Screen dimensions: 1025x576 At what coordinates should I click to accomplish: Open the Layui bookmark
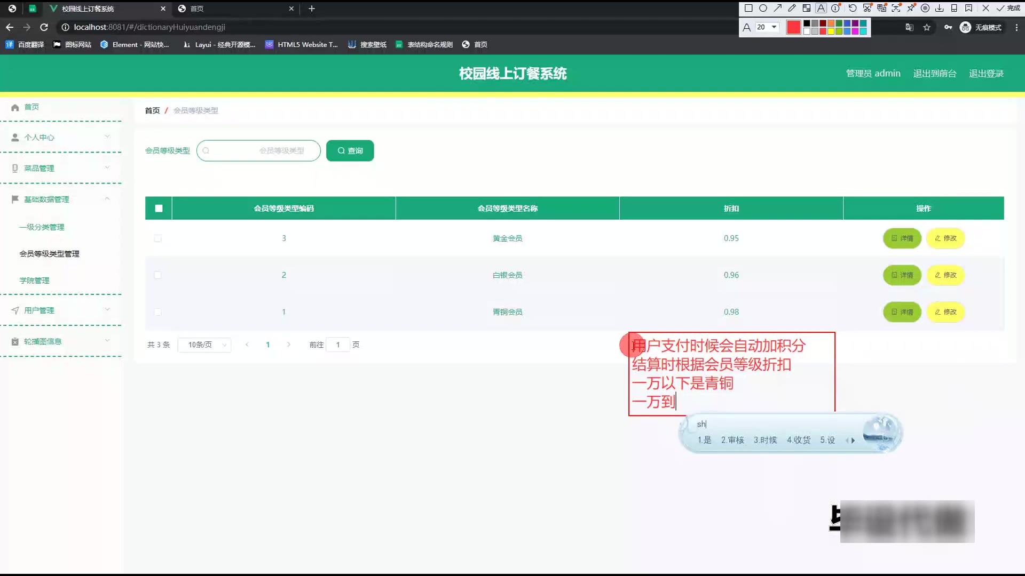pyautogui.click(x=219, y=45)
